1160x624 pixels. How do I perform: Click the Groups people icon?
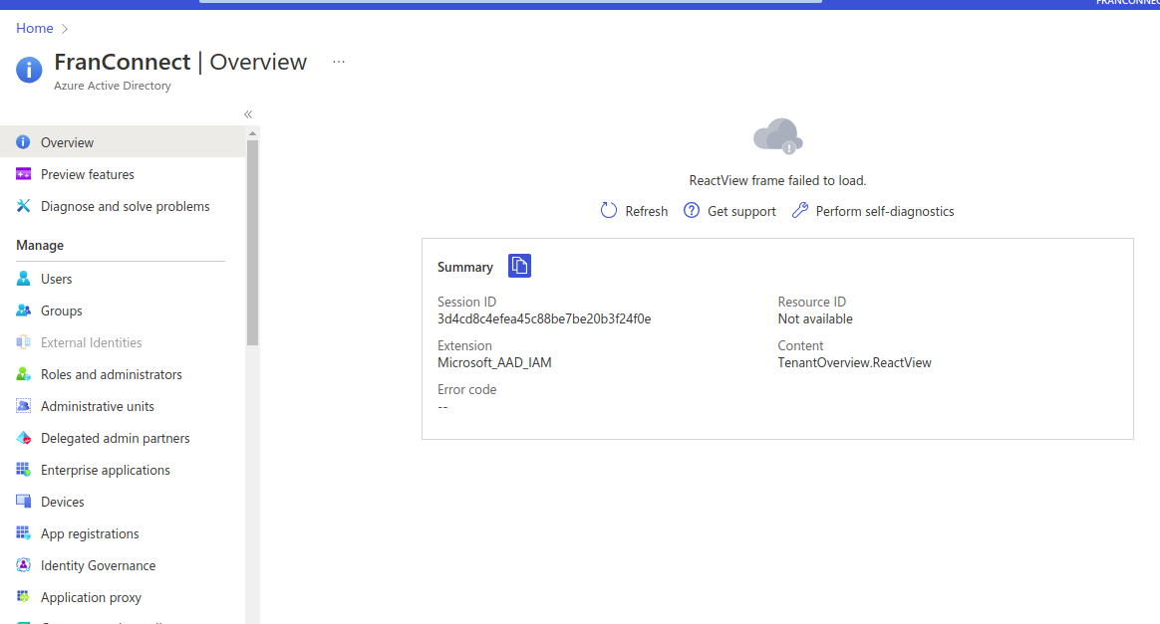click(x=23, y=311)
